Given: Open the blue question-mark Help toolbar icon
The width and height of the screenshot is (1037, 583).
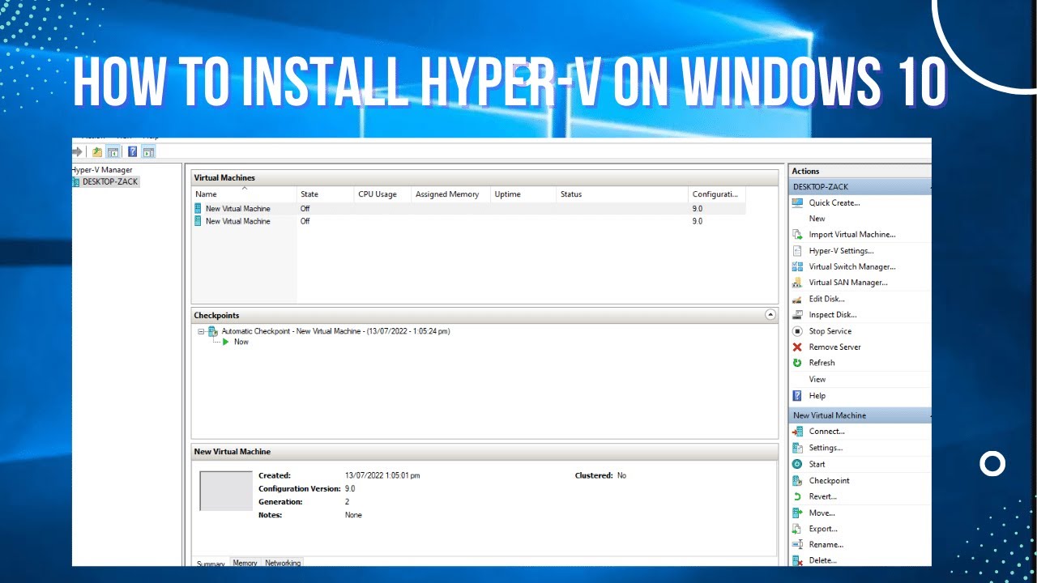Looking at the screenshot, I should [x=133, y=151].
